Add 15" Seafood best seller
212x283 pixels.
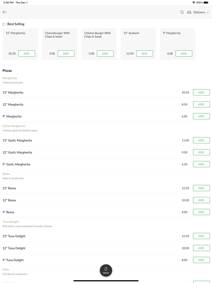tap(144, 54)
